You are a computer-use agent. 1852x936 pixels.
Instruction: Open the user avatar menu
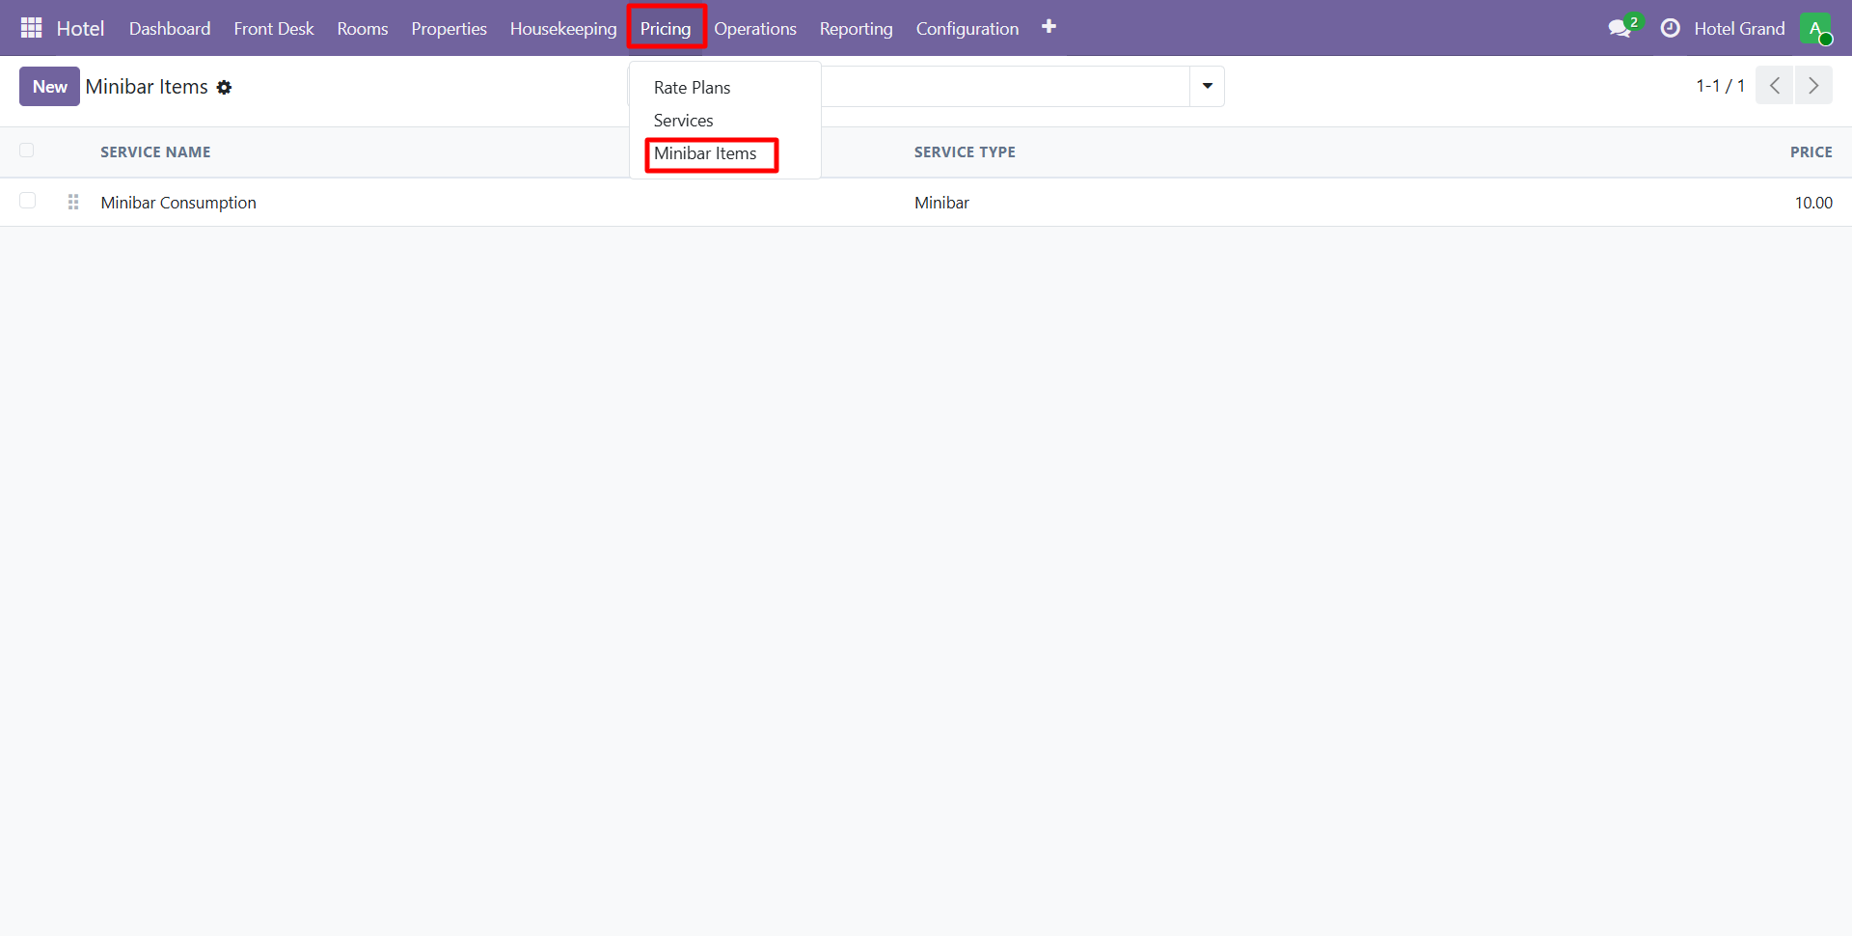coord(1815,28)
